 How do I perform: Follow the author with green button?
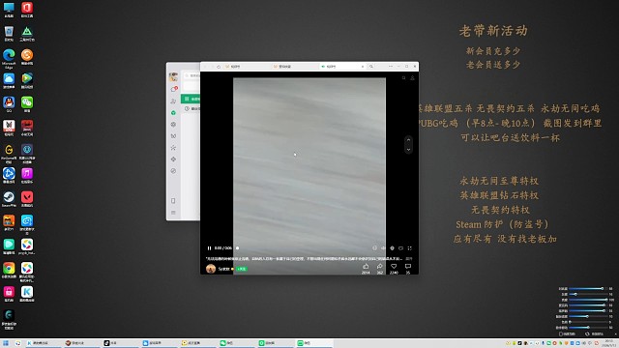242,269
